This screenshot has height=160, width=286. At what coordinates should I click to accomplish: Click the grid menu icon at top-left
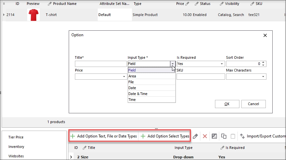[4, 4]
